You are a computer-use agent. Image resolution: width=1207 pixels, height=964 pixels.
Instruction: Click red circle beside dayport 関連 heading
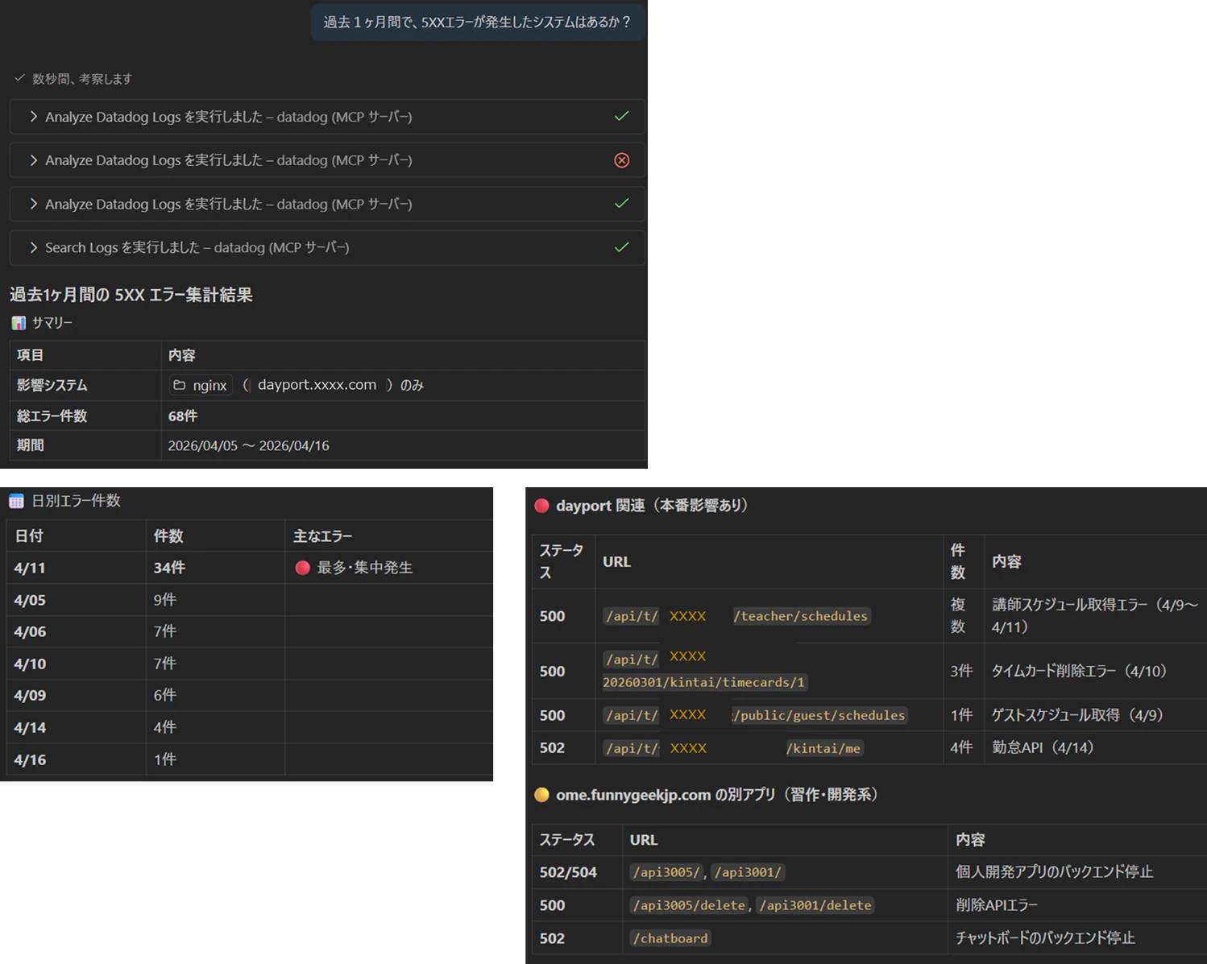tap(541, 506)
